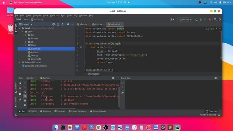
Task: Open the Python Packages tool window
Action: pyautogui.click(x=77, y=111)
